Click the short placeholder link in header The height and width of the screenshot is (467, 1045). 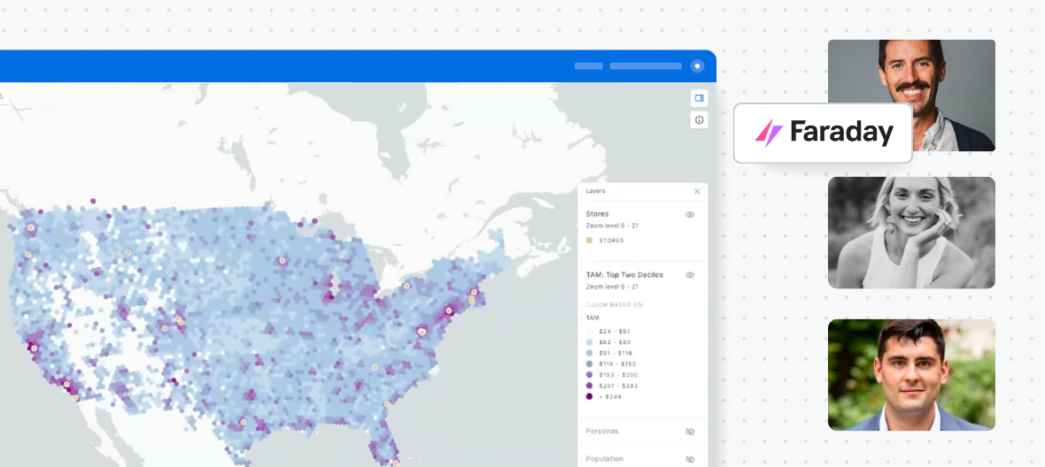pos(589,65)
